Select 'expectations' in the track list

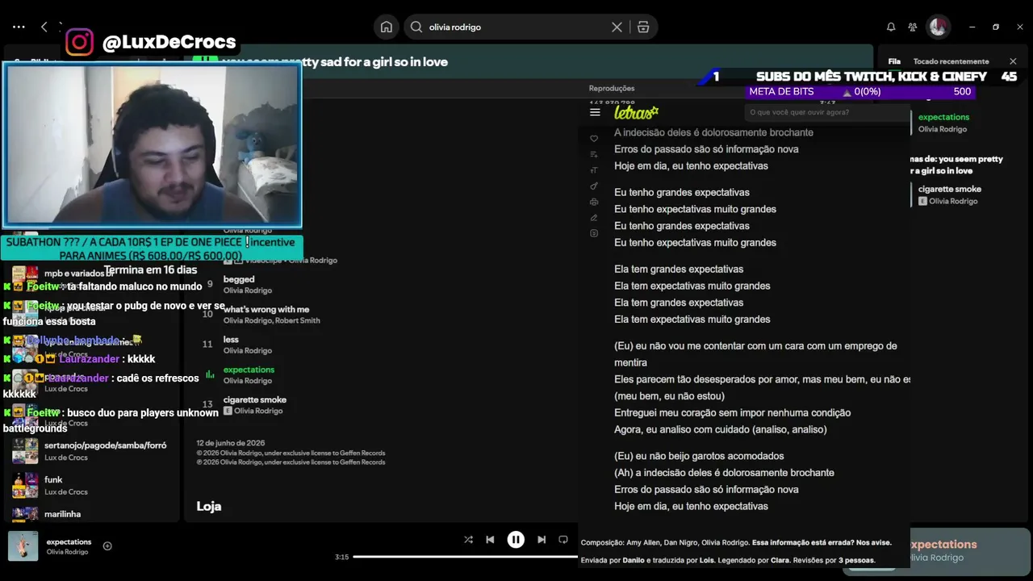pyautogui.click(x=249, y=370)
